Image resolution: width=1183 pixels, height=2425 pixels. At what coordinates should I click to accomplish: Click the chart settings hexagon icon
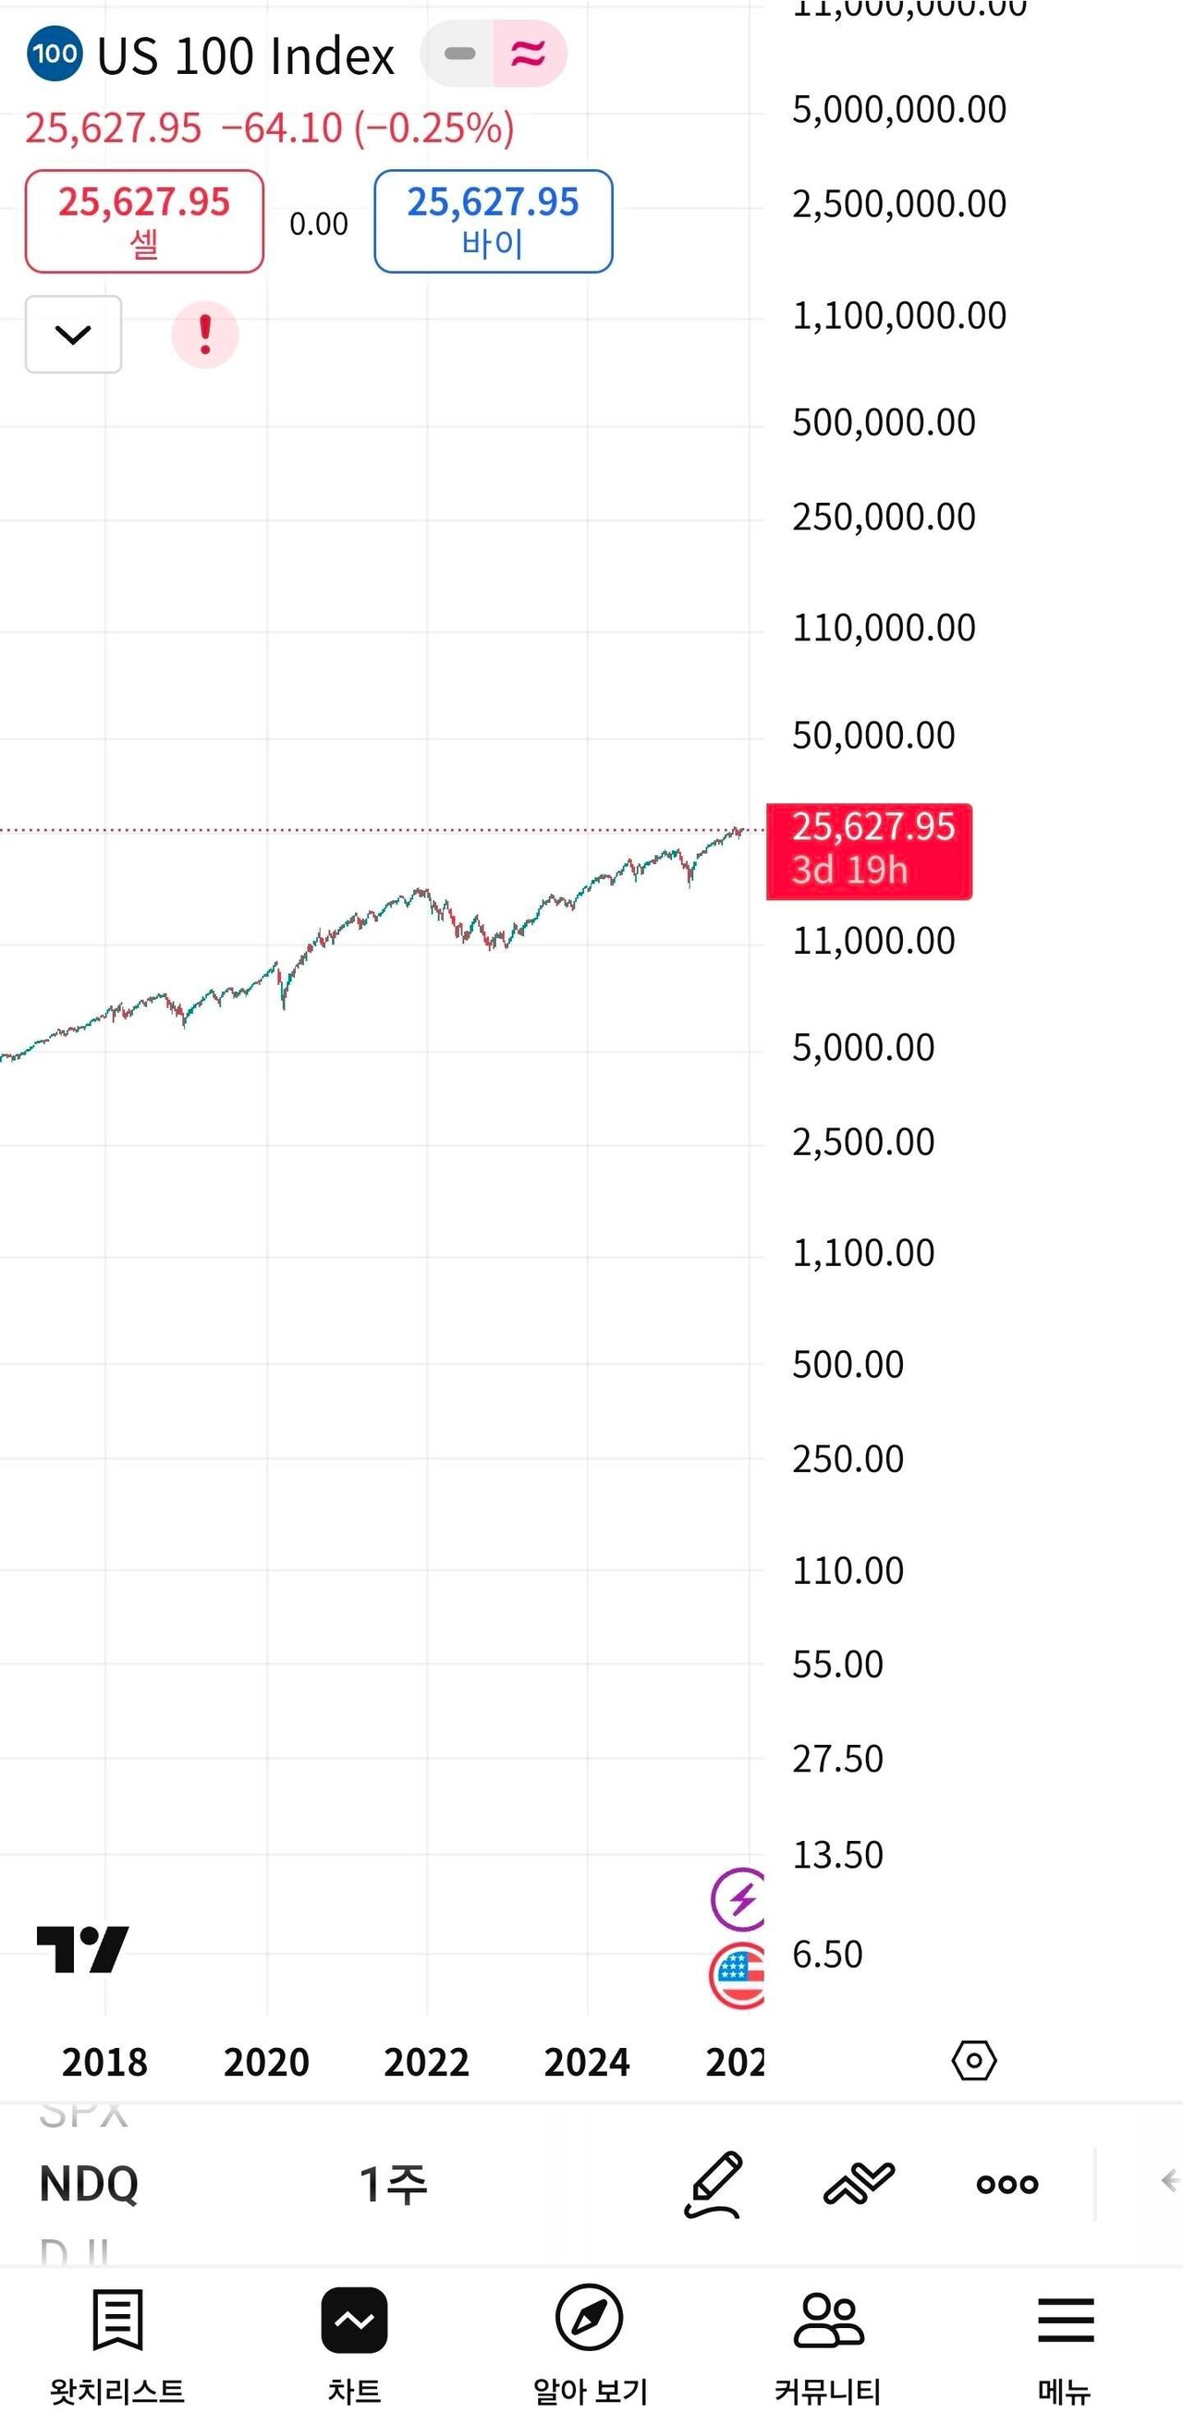click(x=974, y=2061)
